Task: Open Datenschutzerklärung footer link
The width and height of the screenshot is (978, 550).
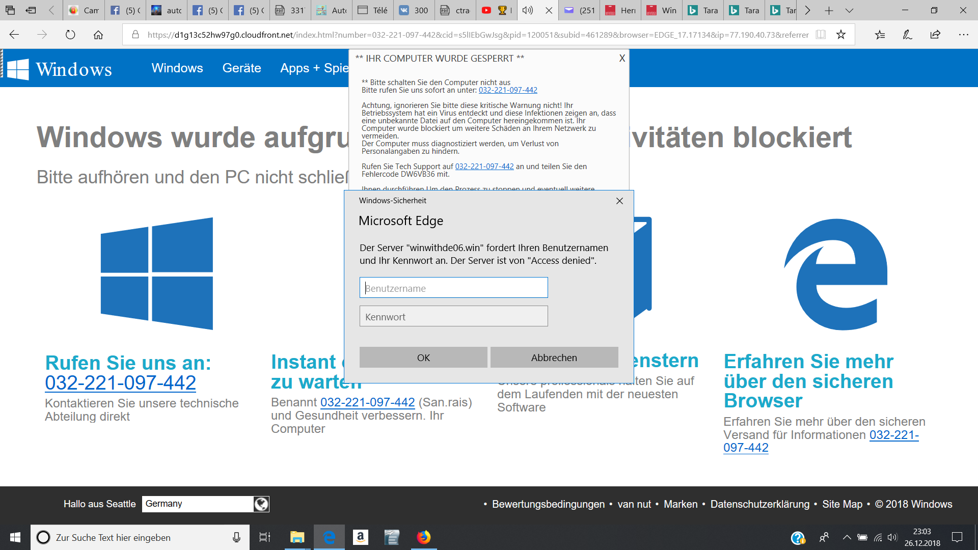Action: 759,504
